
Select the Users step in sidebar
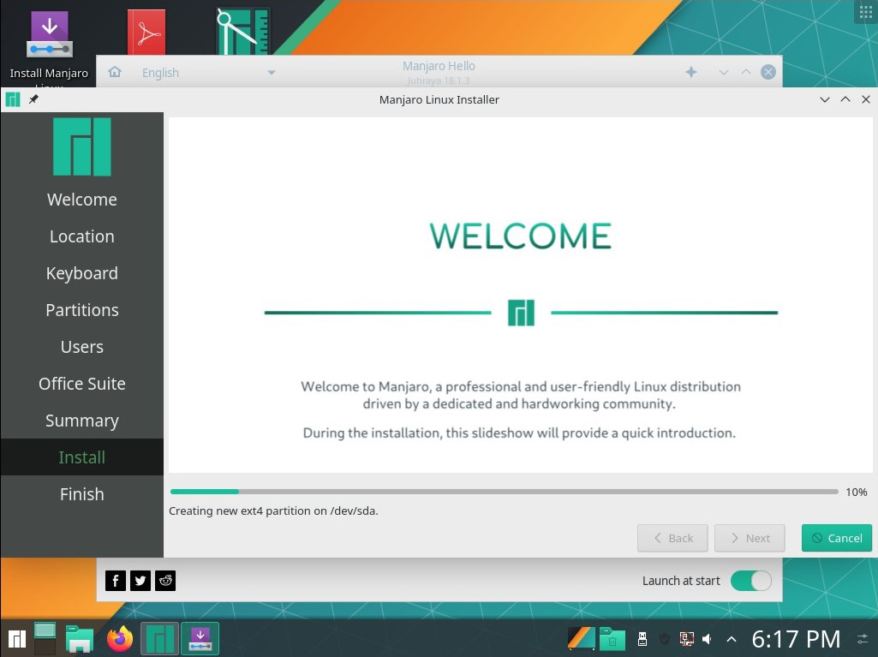coord(81,347)
